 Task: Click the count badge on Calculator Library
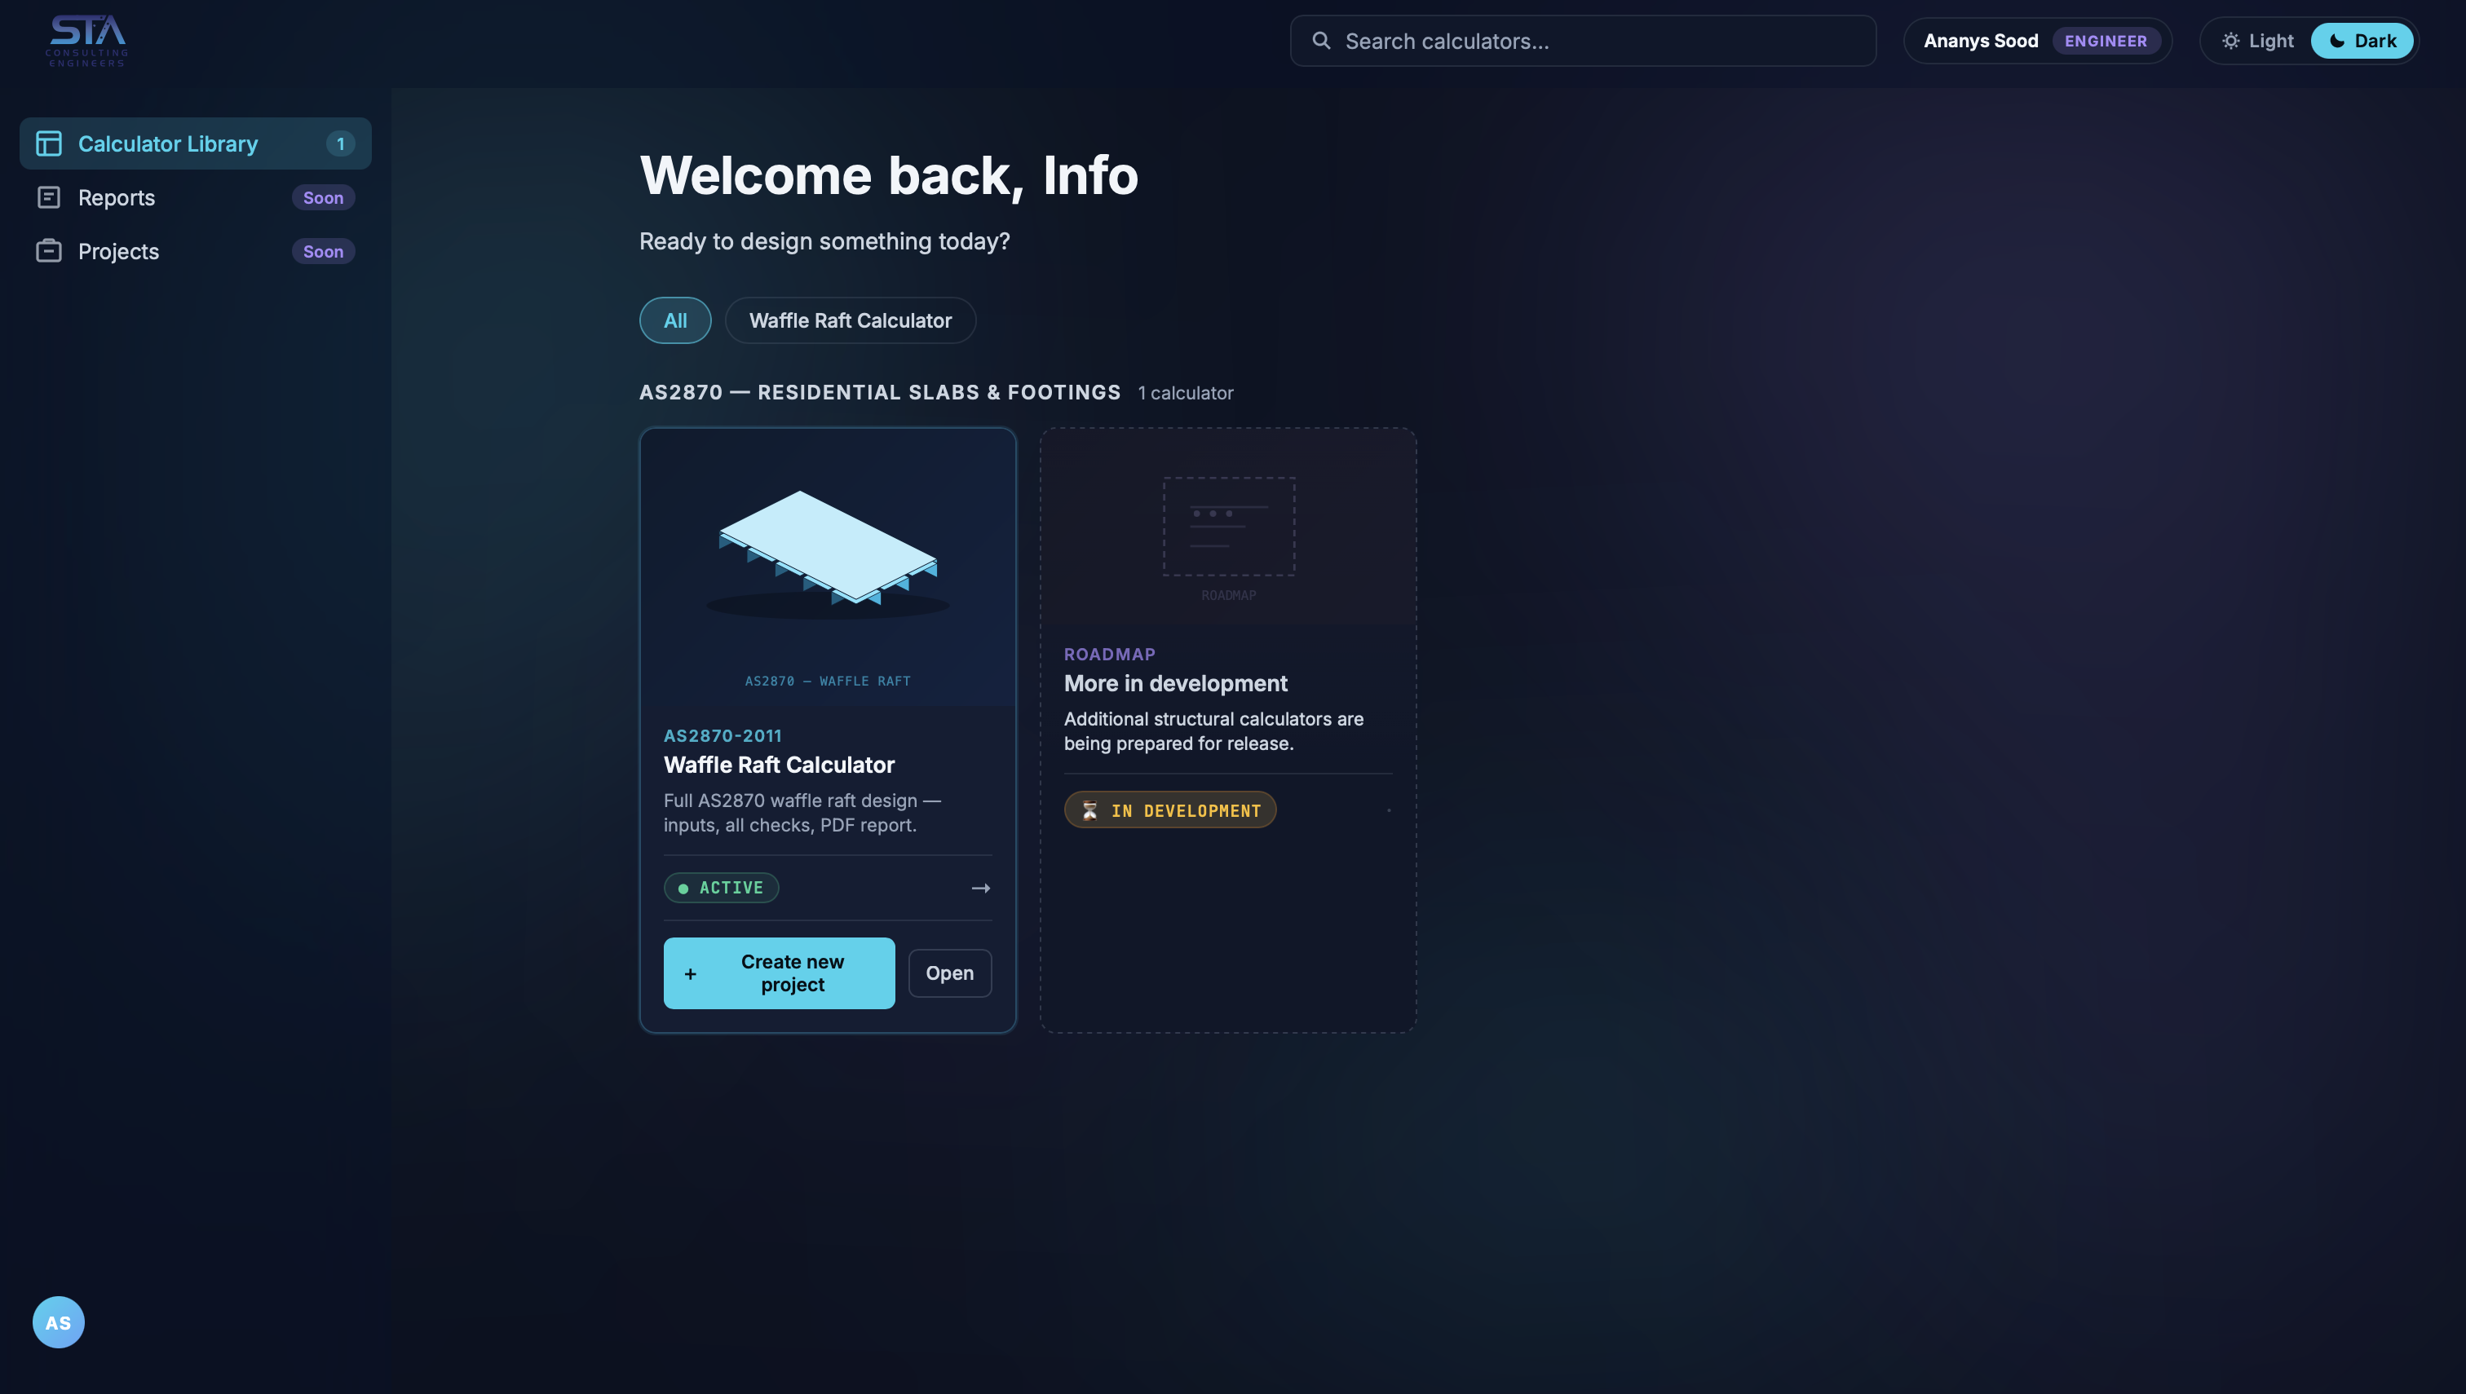[x=340, y=143]
